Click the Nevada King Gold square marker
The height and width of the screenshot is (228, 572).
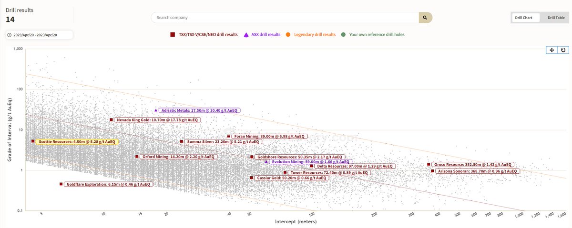[x=111, y=120]
